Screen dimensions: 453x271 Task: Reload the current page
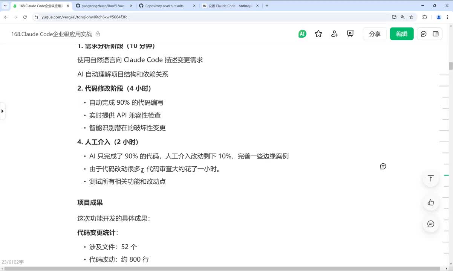tap(25, 17)
